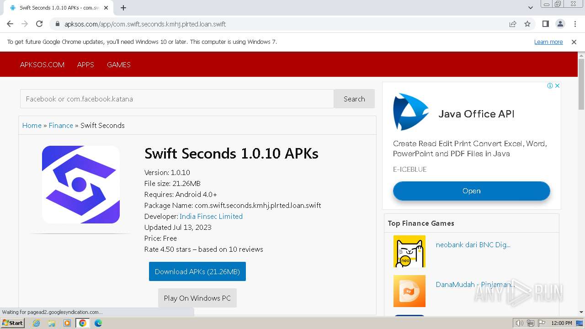Click the neobank app icon
585x329 pixels.
point(409,251)
